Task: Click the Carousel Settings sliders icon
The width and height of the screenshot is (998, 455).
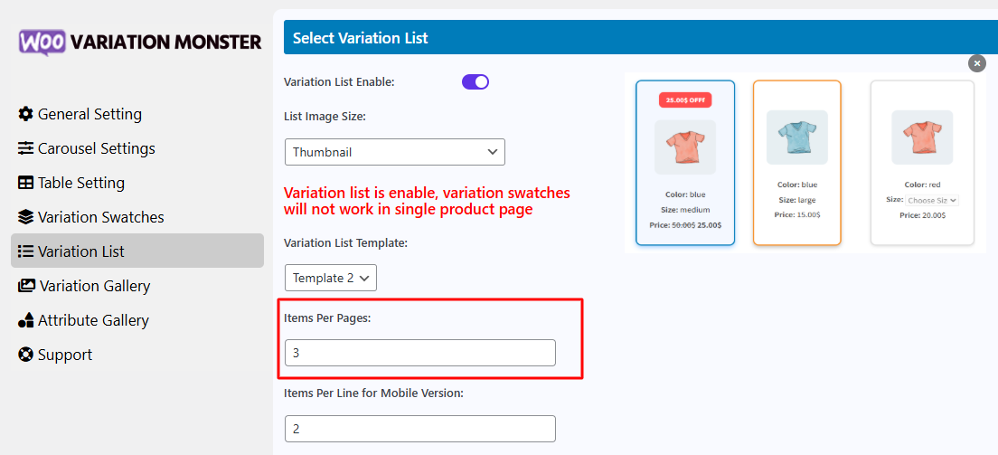Action: point(25,148)
